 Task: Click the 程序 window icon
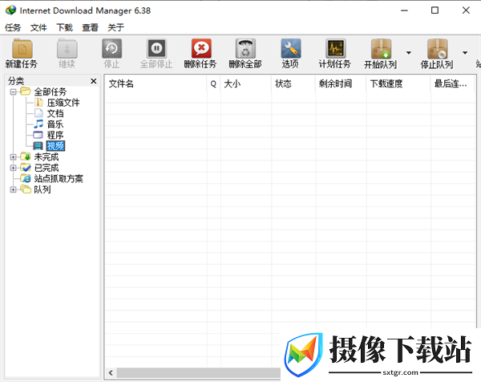click(38, 135)
